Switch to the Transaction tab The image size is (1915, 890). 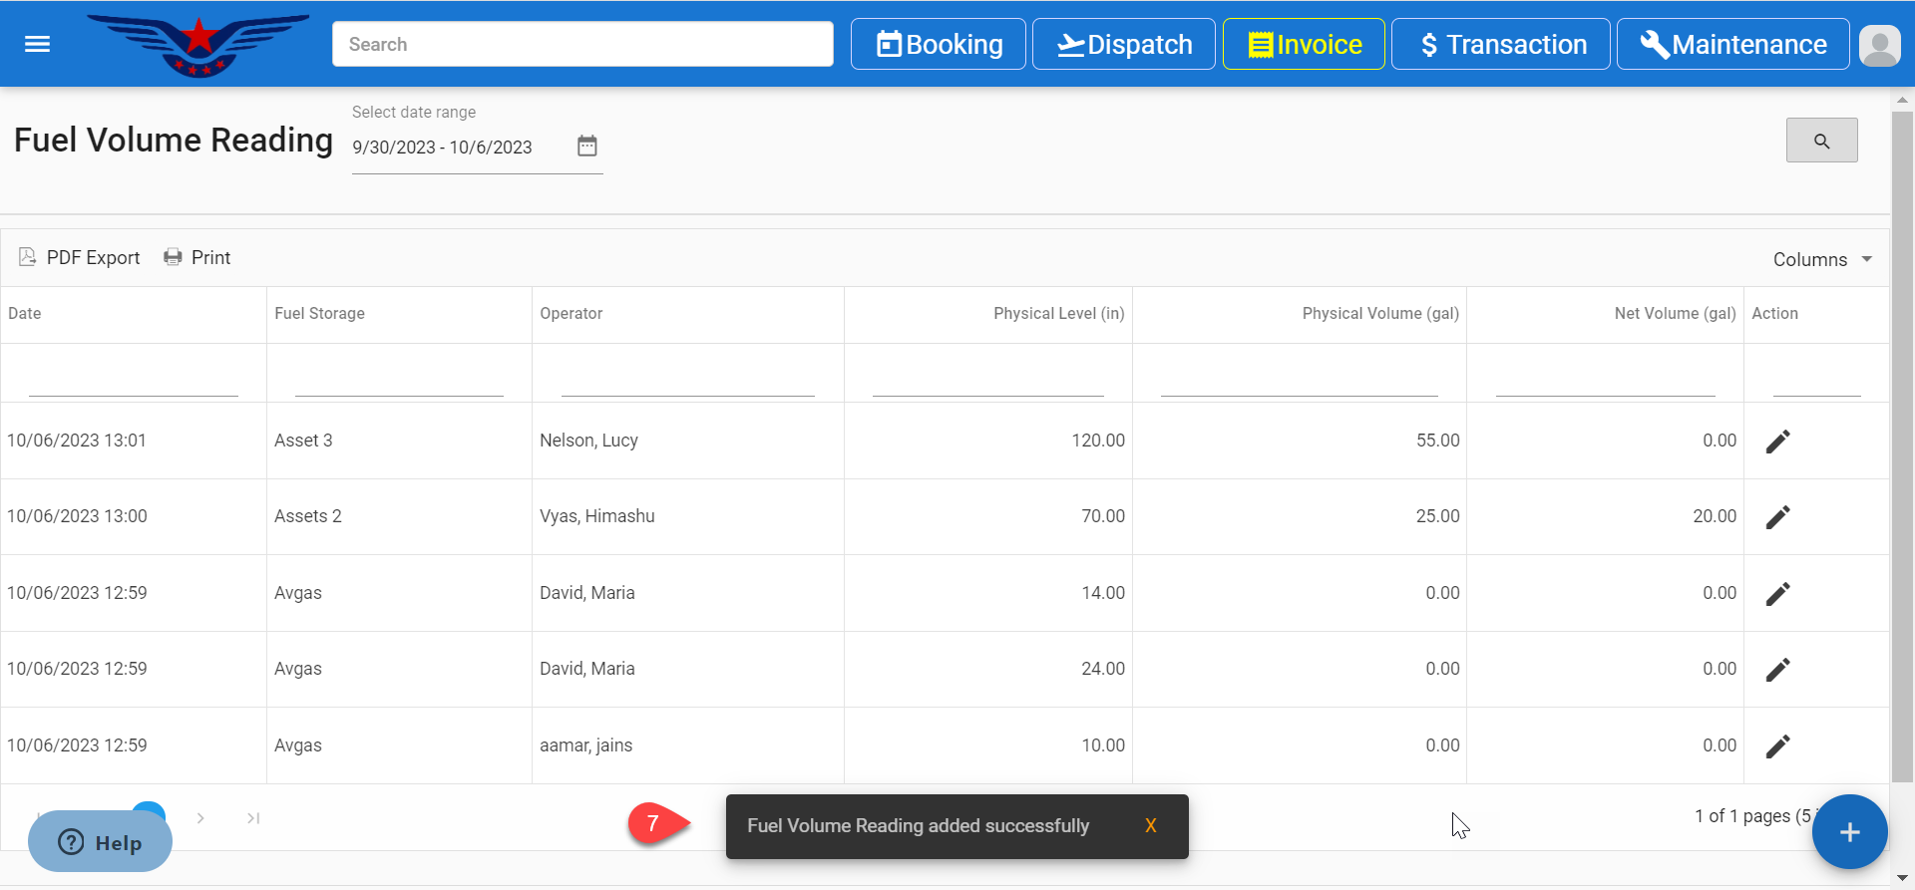coord(1500,45)
